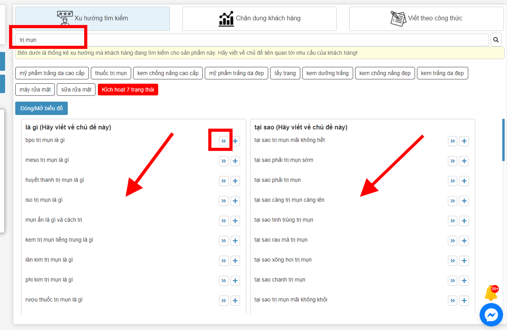
Task: Click plus icon for 'lăn kim trị mụn là gì'
Action: coord(235,261)
